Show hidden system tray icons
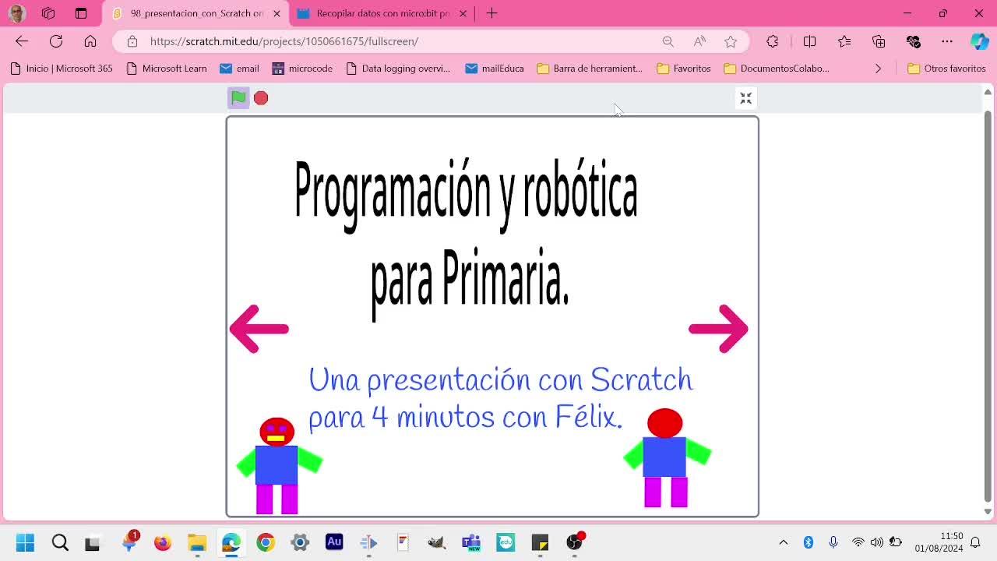The height and width of the screenshot is (561, 997). click(784, 542)
